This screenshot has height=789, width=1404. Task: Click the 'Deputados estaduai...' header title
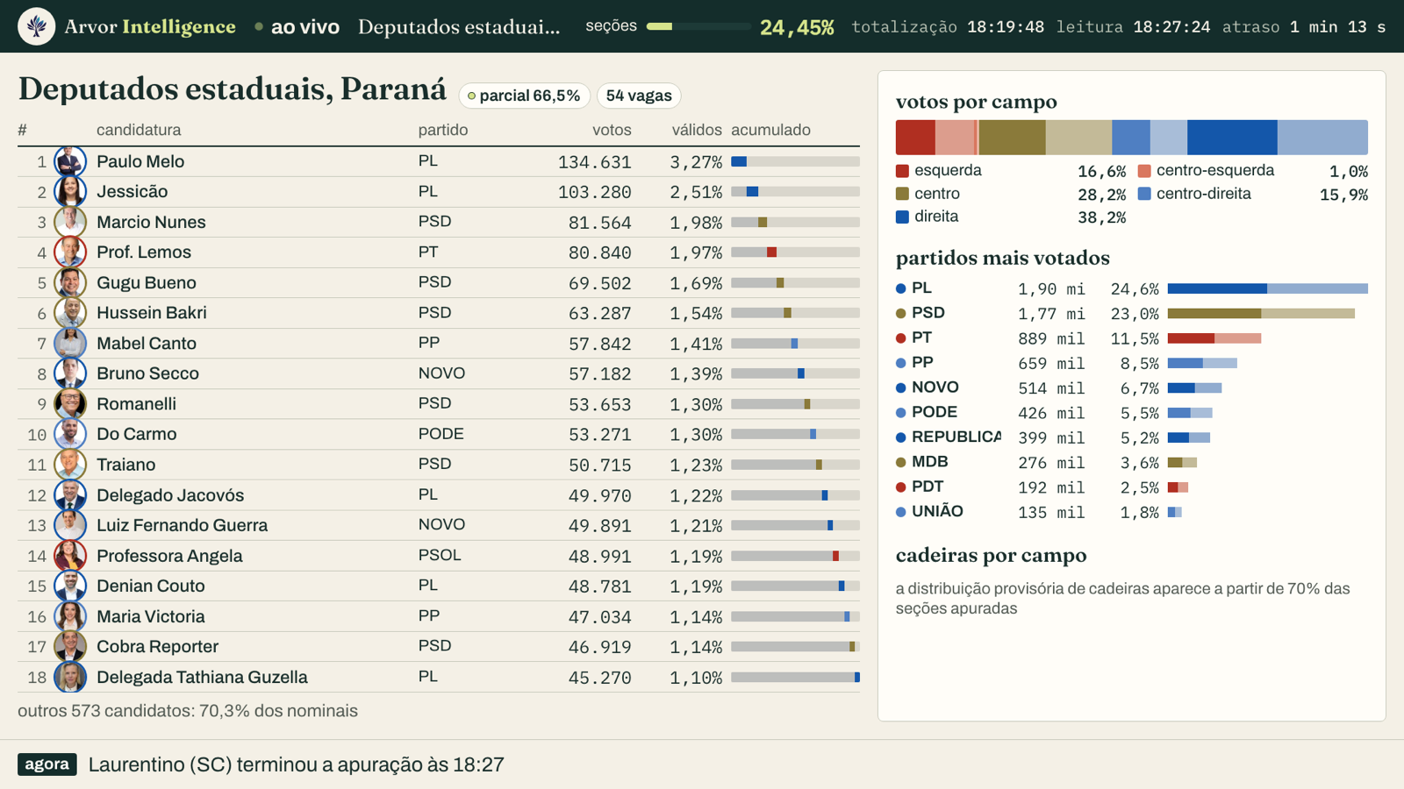459,27
